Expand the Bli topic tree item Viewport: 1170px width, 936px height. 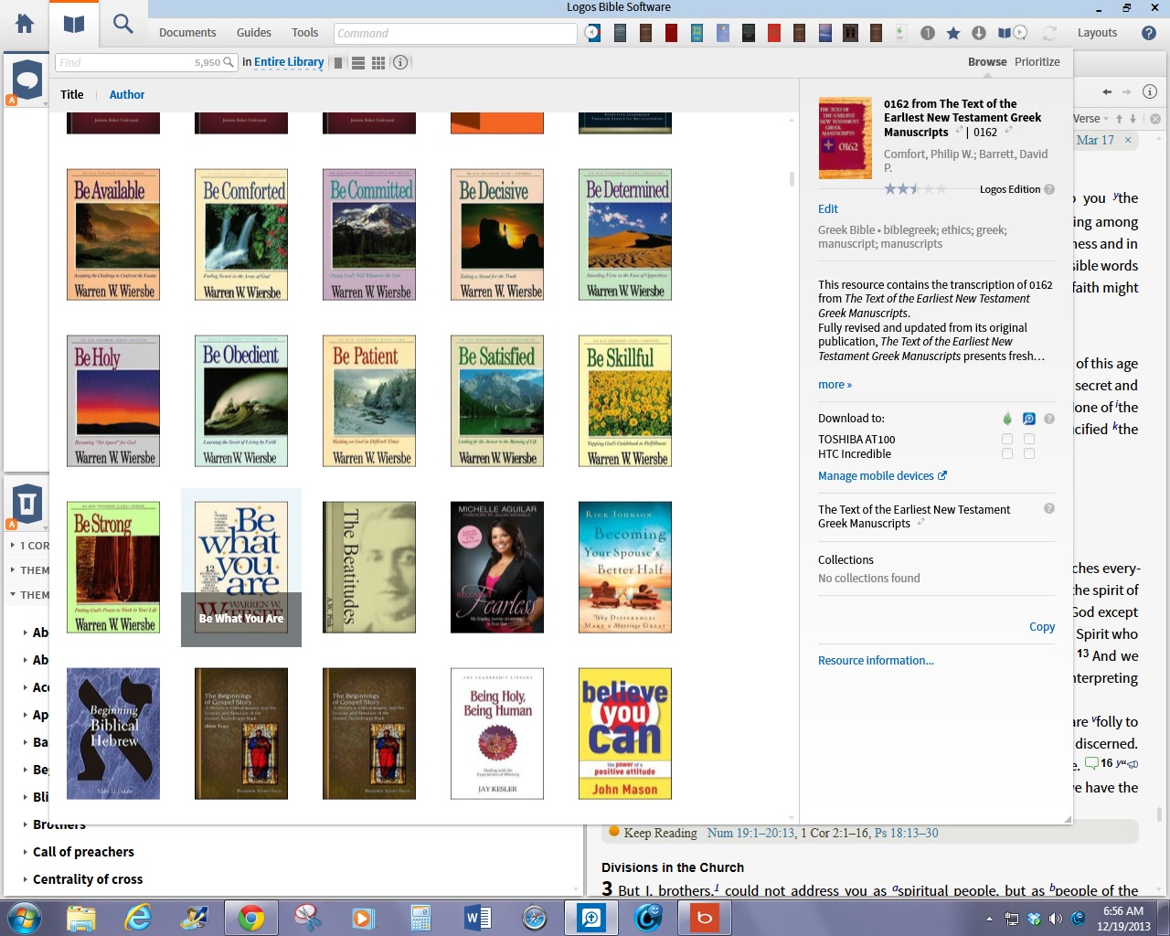tap(25, 797)
